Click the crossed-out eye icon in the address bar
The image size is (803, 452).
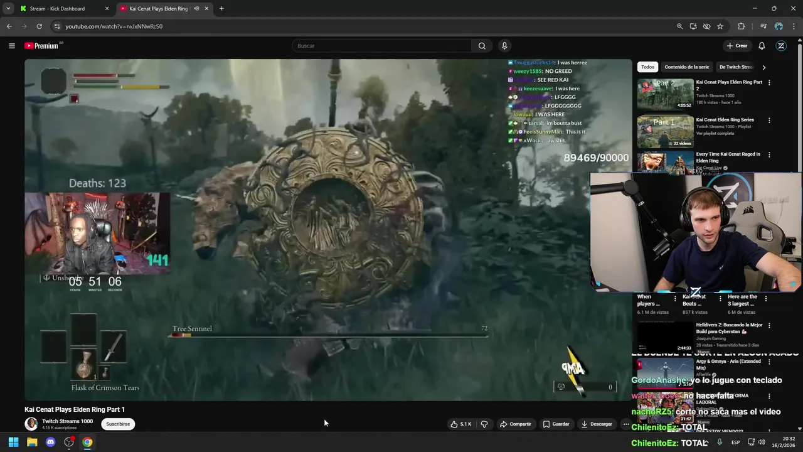click(x=706, y=26)
